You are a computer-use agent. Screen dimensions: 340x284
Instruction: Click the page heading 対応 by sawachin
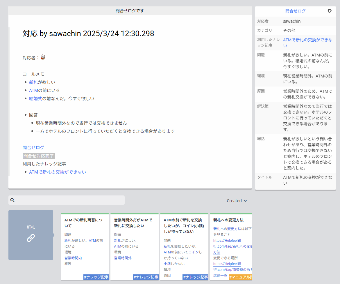pos(88,33)
